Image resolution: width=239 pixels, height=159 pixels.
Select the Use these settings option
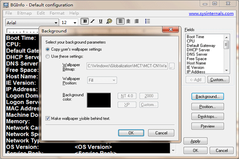48,56
